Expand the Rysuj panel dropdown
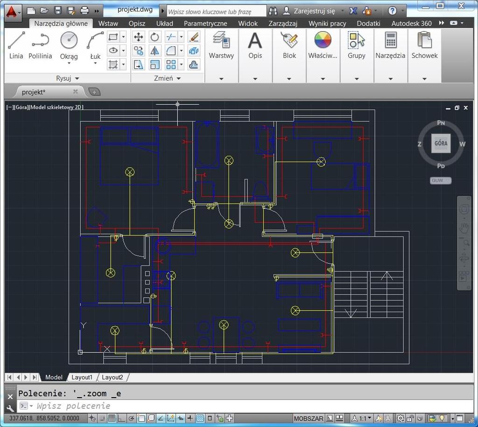 pos(68,78)
